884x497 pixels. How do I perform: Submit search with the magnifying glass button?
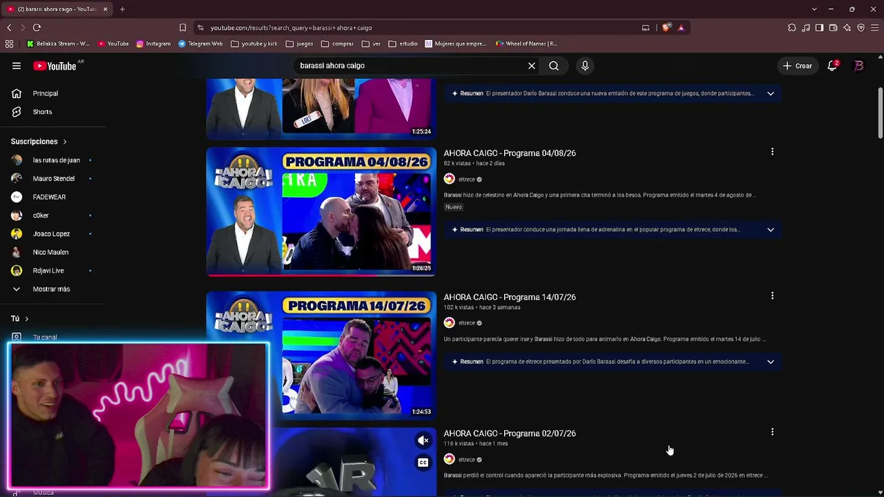[x=554, y=66]
